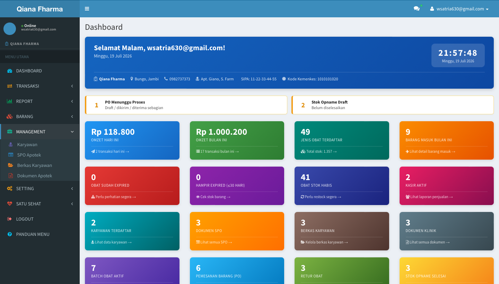Toggle the sidebar with the hamburger icon
The image size is (499, 284).
[87, 9]
